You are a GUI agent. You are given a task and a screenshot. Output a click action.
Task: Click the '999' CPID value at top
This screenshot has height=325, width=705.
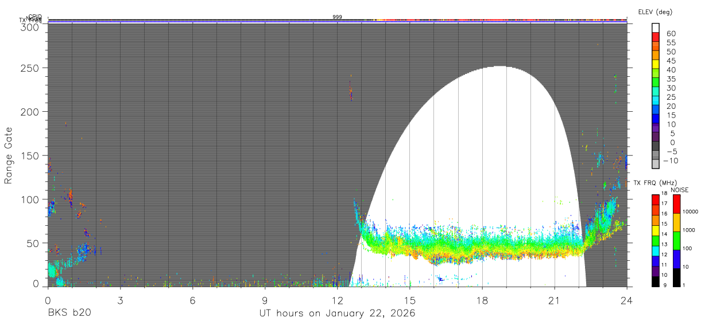click(338, 17)
